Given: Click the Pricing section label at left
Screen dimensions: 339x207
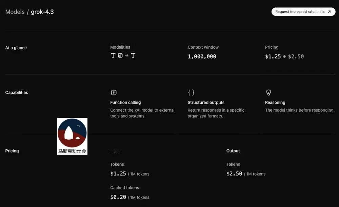Looking at the screenshot, I should (x=12, y=151).
